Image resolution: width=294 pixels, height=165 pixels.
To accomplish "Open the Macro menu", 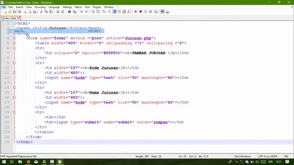I will click(79, 7).
